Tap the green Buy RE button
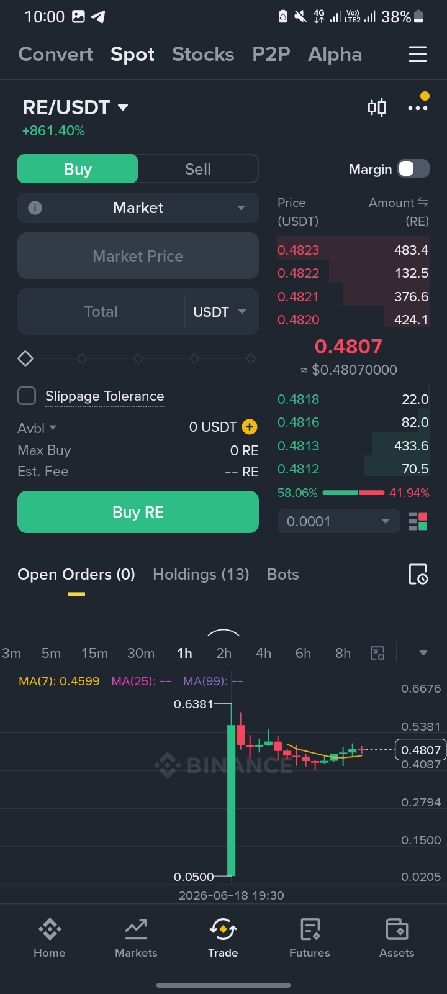This screenshot has height=994, width=447. click(x=138, y=512)
